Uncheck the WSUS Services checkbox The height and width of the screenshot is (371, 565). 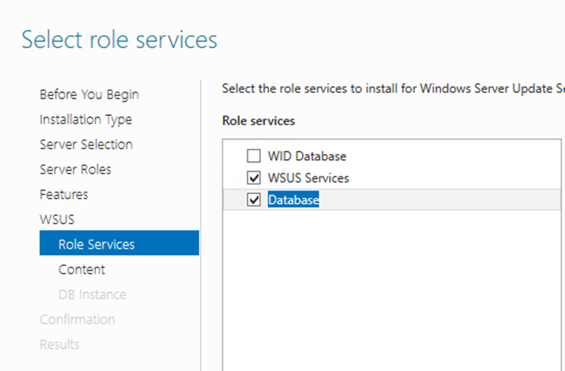coord(254,178)
